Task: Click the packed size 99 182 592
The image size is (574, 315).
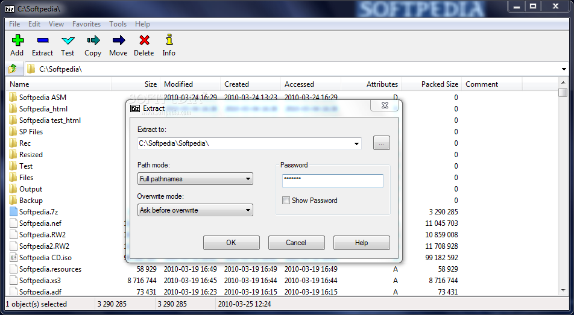Action: click(x=441, y=258)
